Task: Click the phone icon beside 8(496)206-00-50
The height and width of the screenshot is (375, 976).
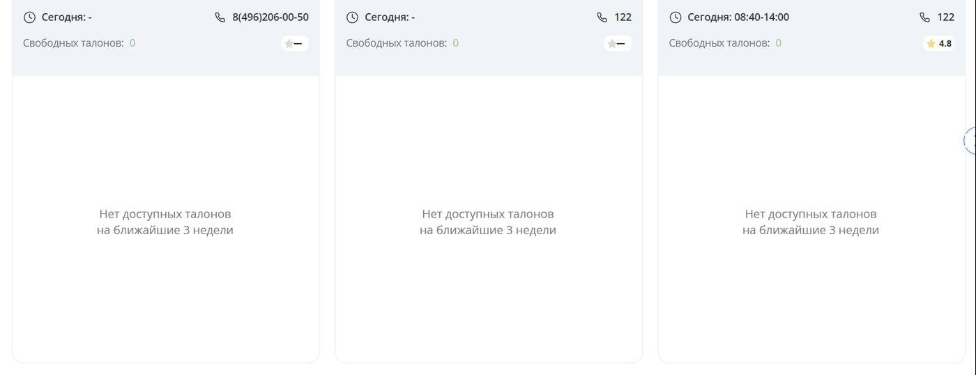Action: point(220,17)
